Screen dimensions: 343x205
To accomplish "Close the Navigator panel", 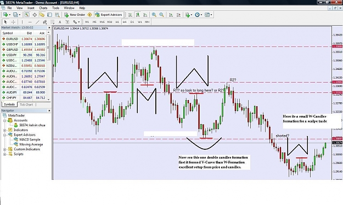I will (49, 110).
